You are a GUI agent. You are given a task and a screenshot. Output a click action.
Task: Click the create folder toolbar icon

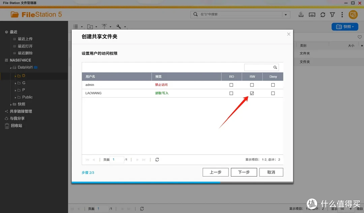pyautogui.click(x=90, y=27)
